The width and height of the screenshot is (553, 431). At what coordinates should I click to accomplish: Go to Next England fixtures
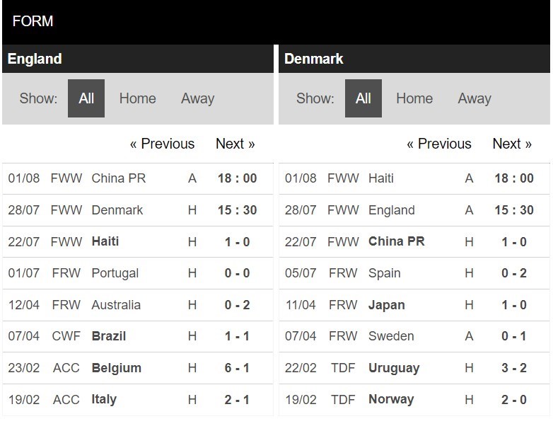click(x=235, y=144)
